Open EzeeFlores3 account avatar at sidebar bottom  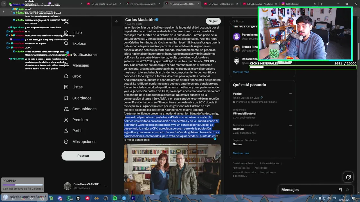coord(67,186)
